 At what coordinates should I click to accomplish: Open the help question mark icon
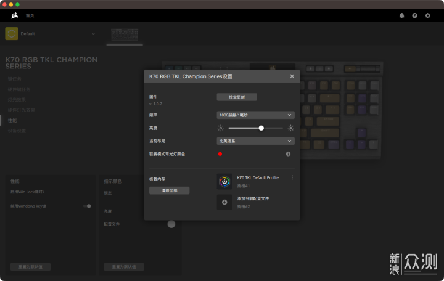414,15
